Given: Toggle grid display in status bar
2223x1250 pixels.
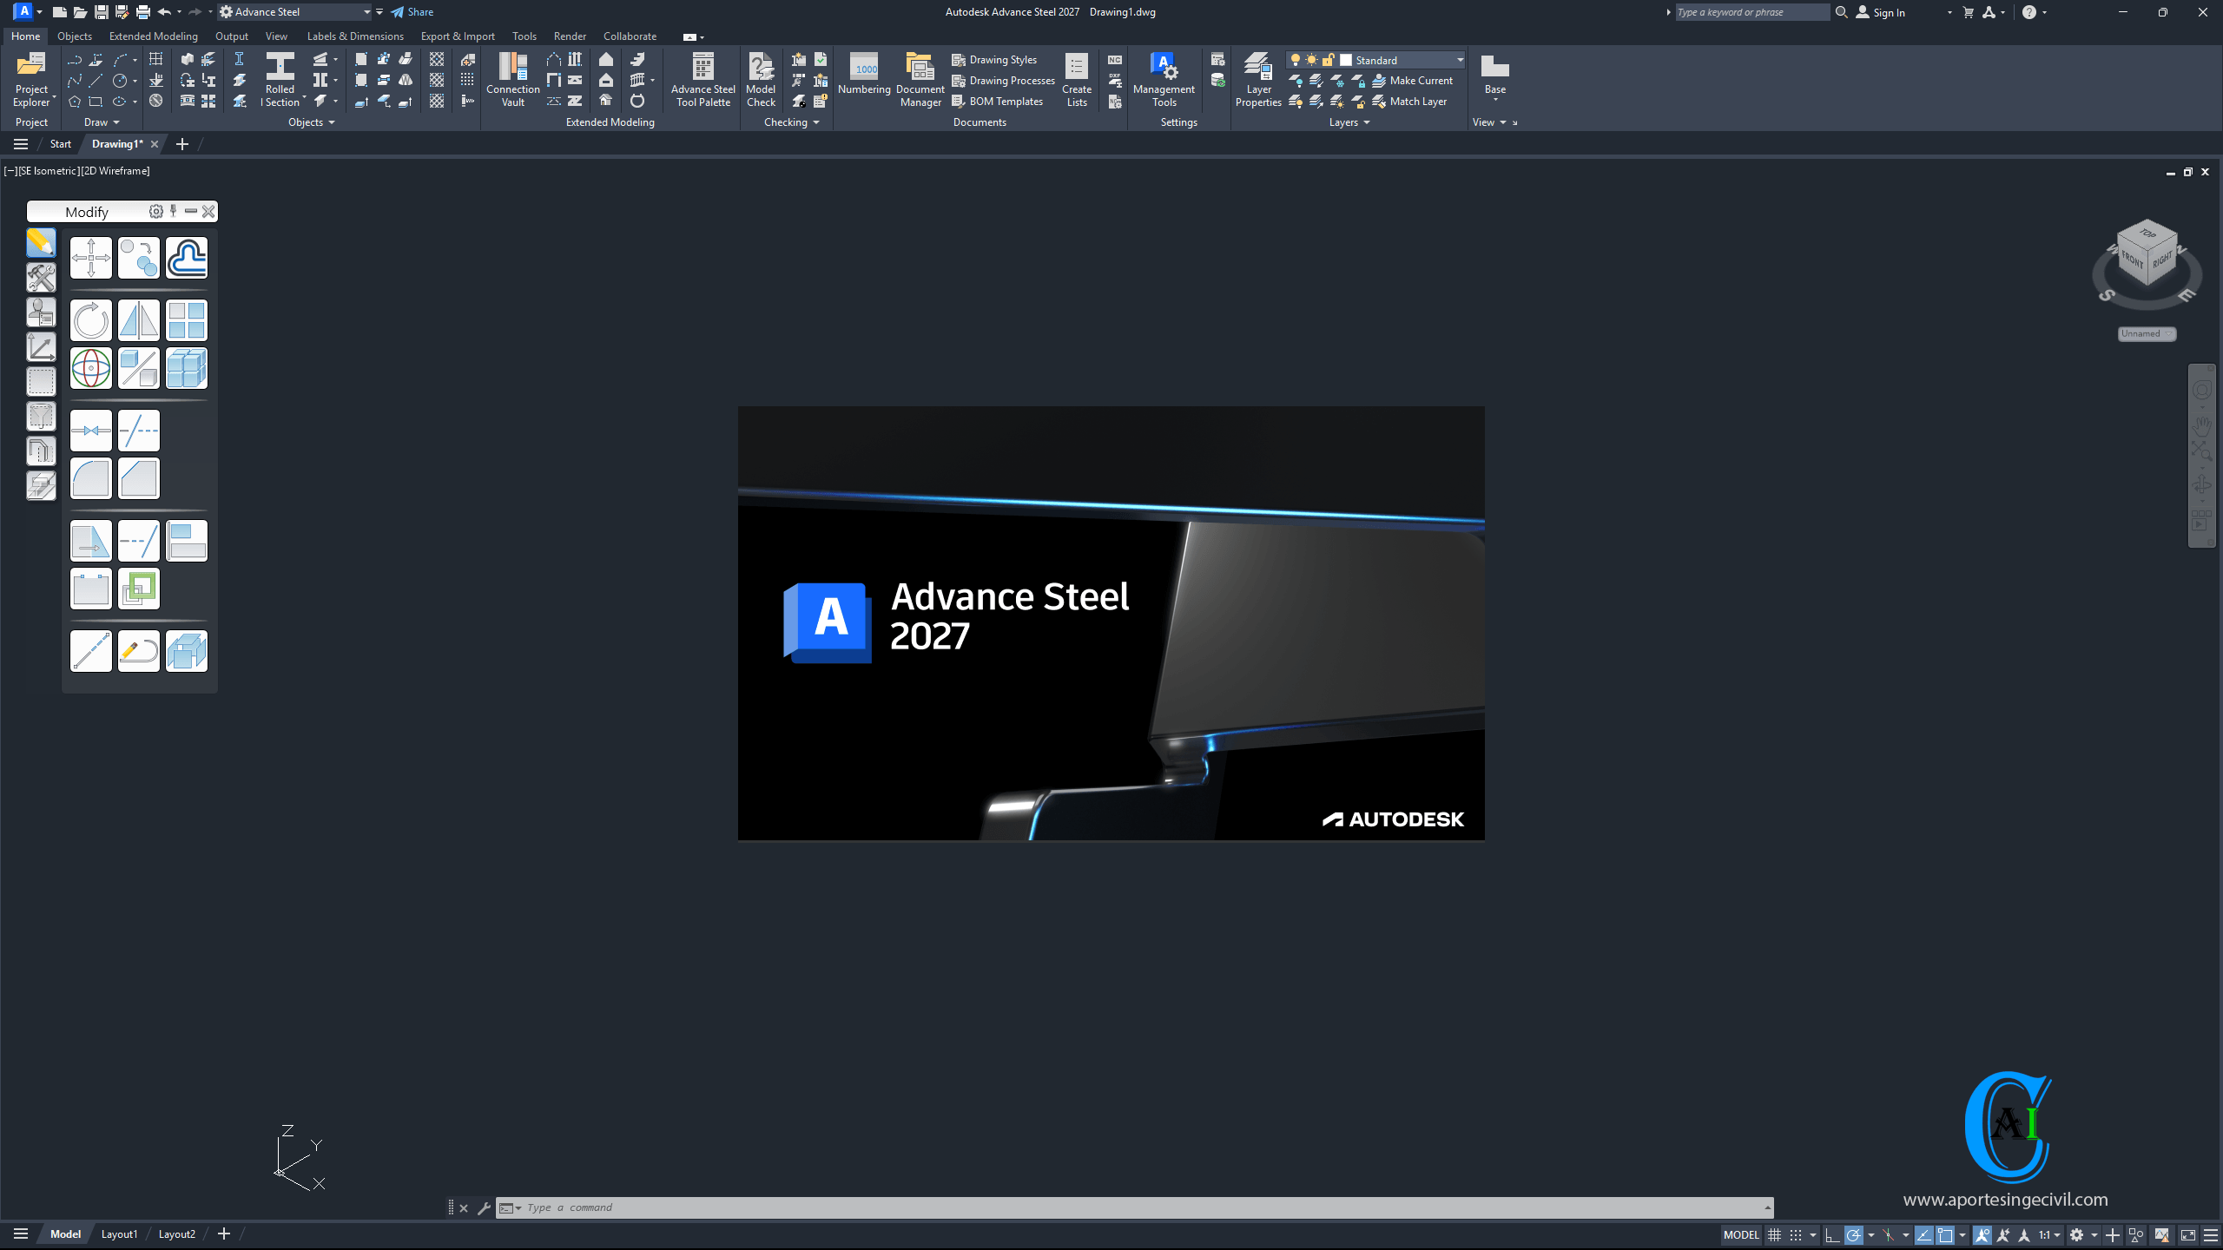Looking at the screenshot, I should tap(1774, 1234).
